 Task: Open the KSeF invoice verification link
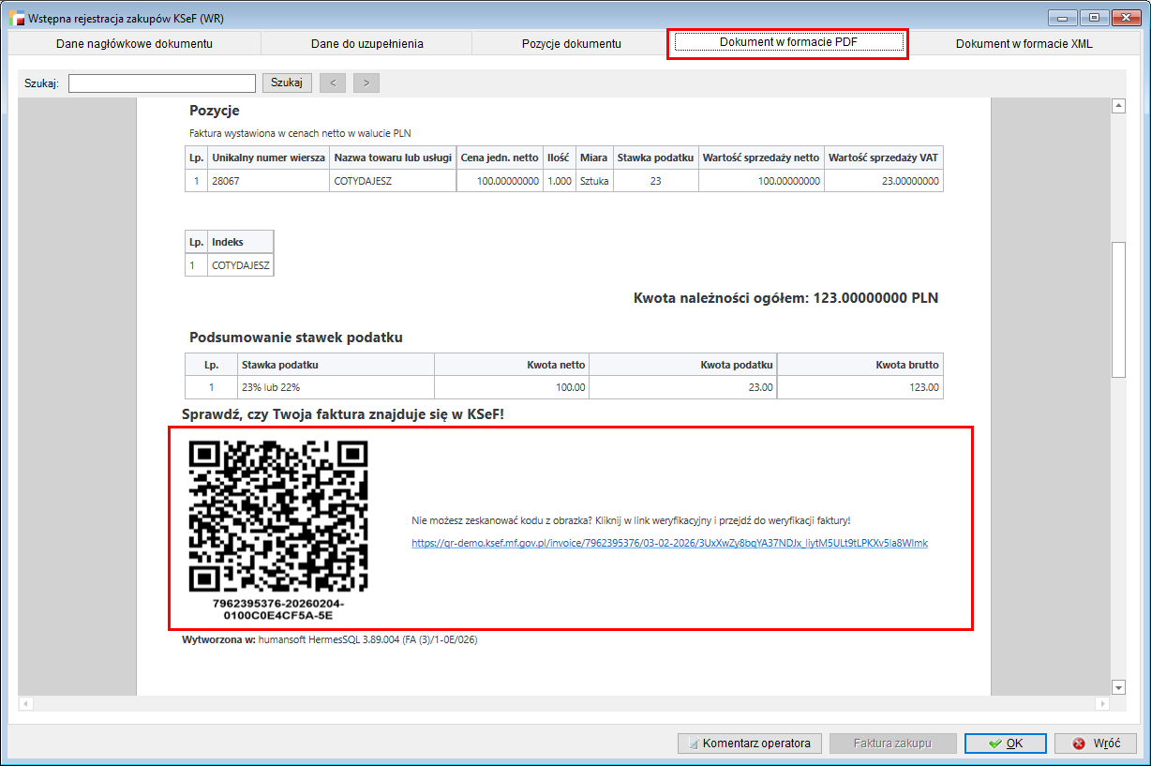click(x=669, y=543)
